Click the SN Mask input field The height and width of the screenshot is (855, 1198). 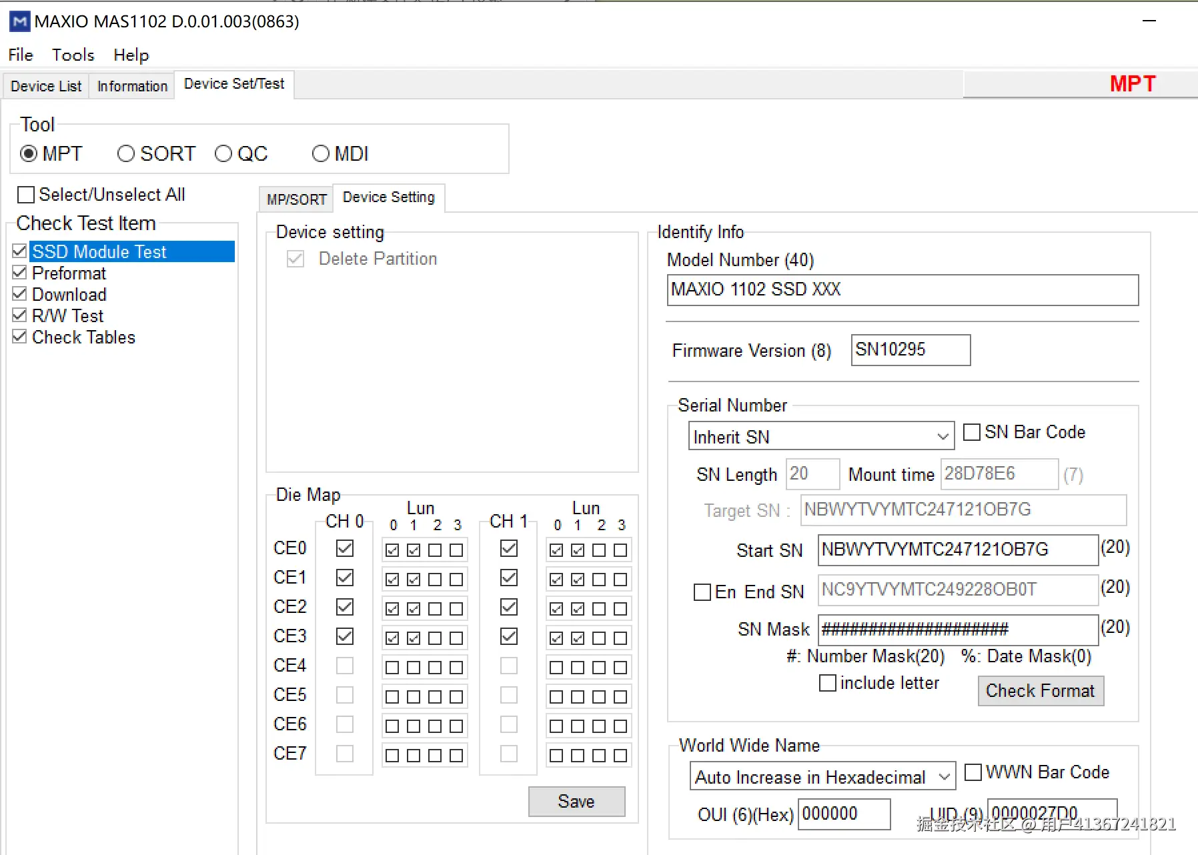958,629
